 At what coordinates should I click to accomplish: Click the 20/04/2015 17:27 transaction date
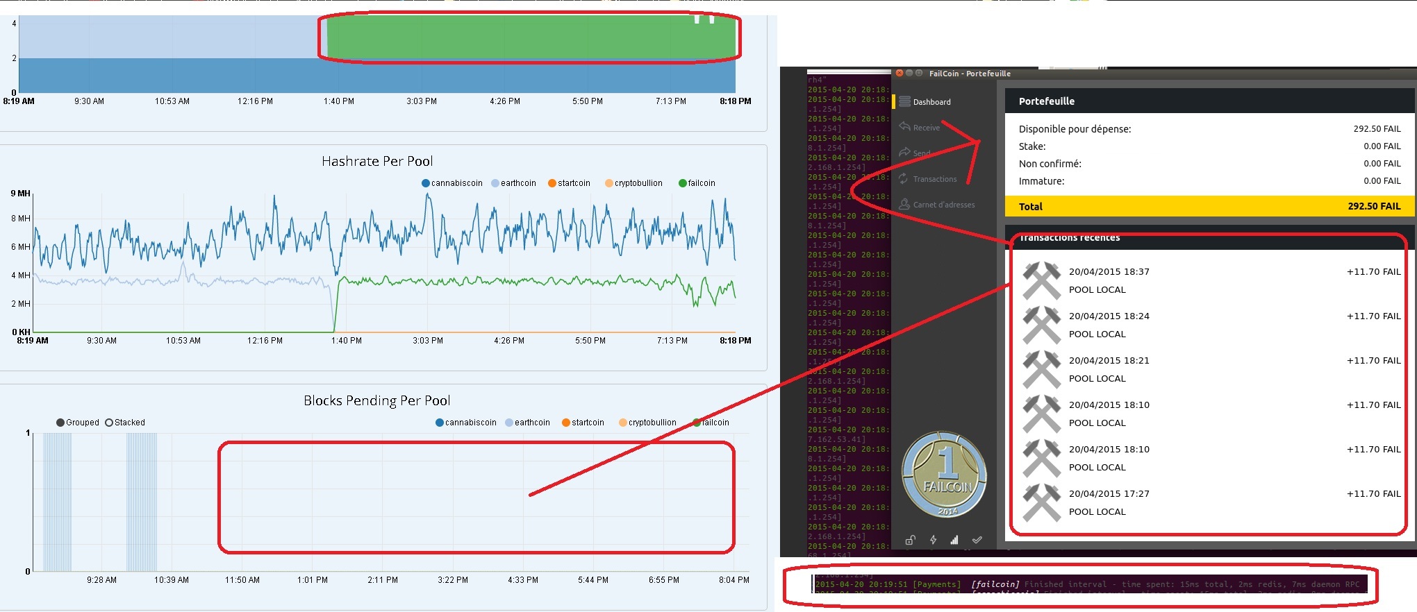[x=1109, y=494]
